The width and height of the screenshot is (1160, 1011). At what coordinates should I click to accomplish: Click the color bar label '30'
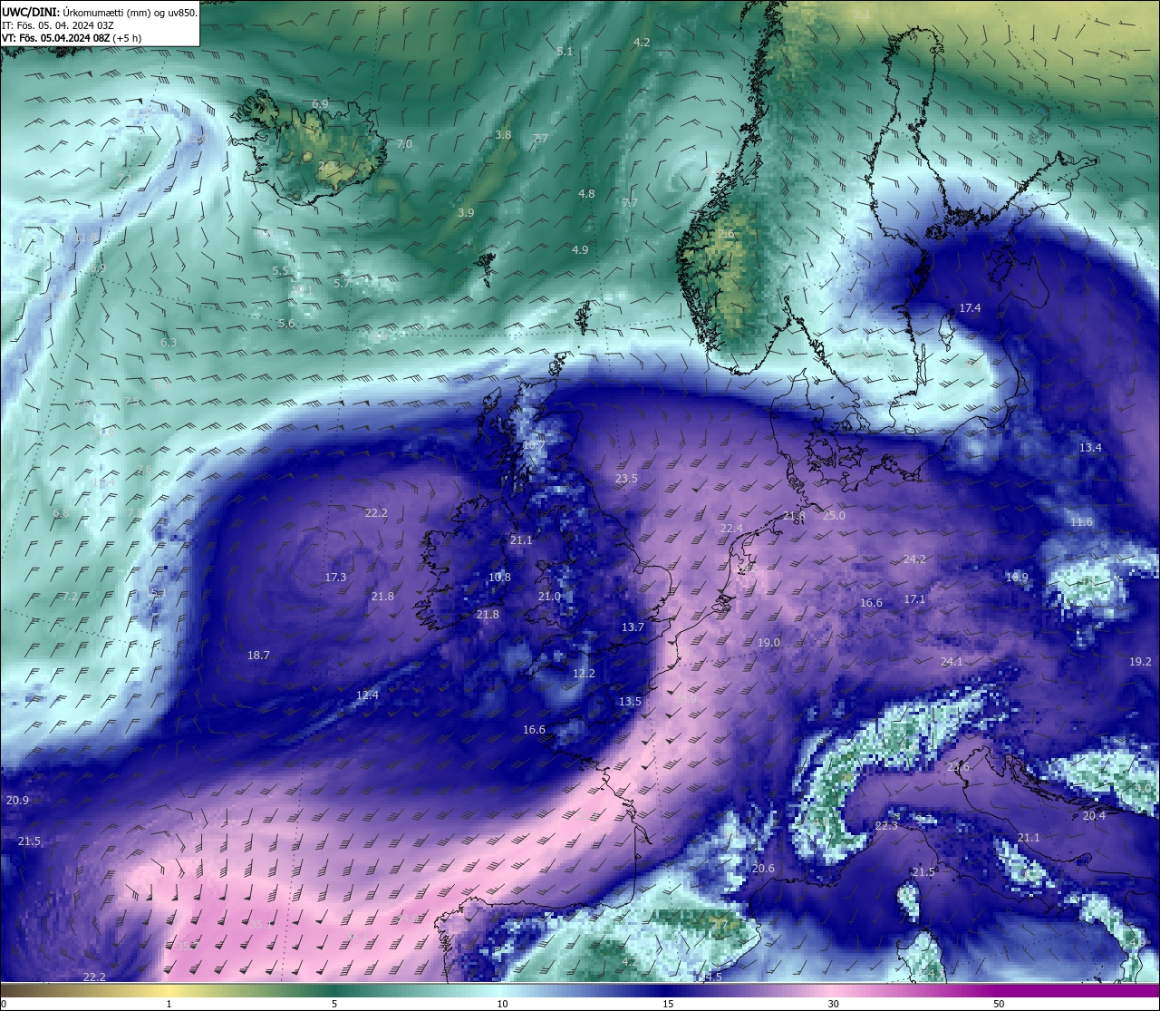833,1004
